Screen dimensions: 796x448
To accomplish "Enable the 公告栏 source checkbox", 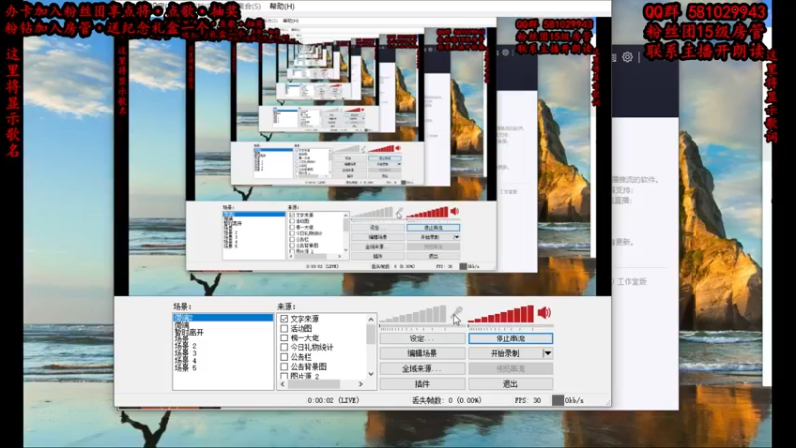I will click(284, 357).
